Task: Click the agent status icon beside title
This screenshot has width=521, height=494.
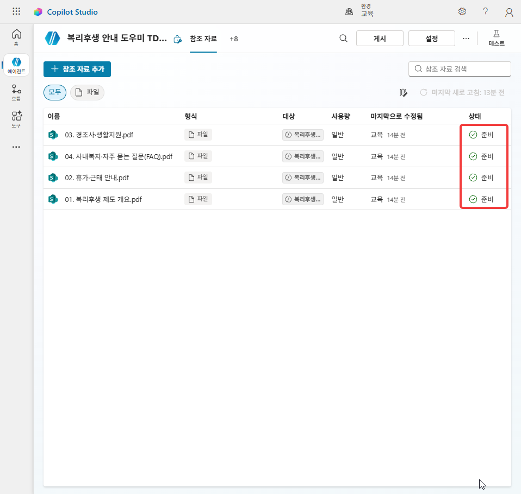Action: [x=177, y=40]
